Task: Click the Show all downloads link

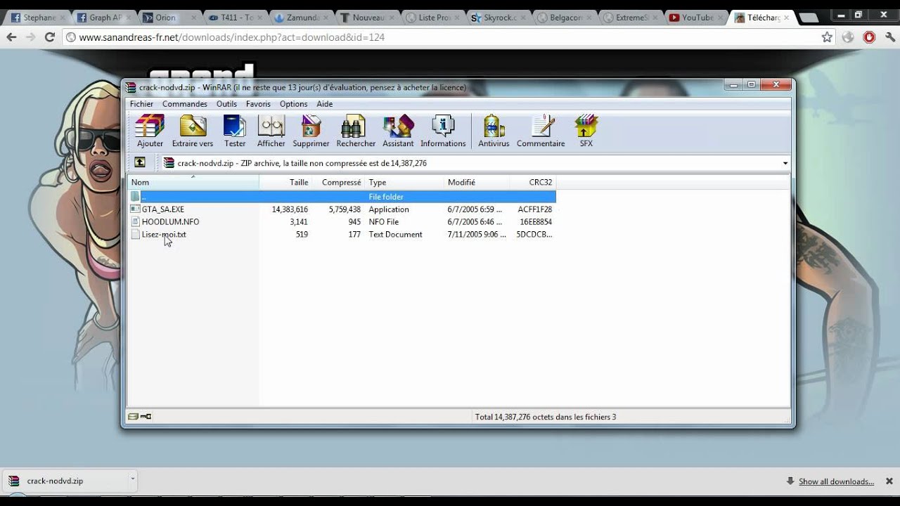Action: (836, 481)
